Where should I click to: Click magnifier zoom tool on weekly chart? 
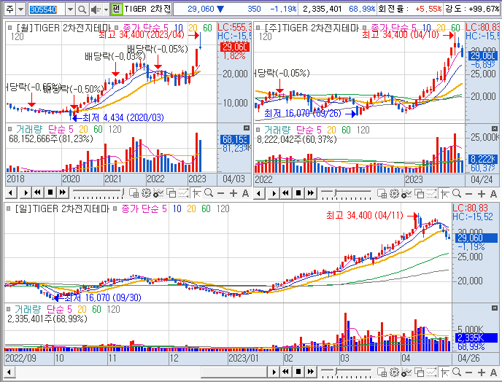click(457, 193)
